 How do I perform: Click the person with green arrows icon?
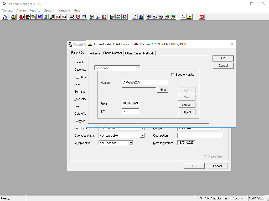tap(173, 17)
